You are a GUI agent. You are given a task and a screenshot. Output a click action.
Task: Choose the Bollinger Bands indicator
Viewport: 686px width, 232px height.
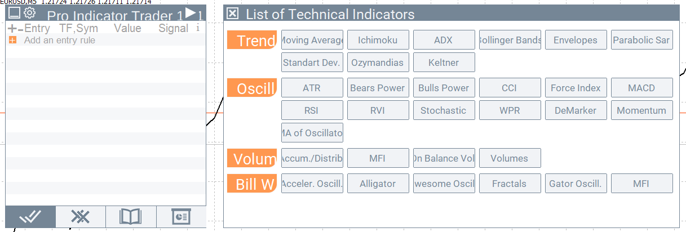click(510, 40)
